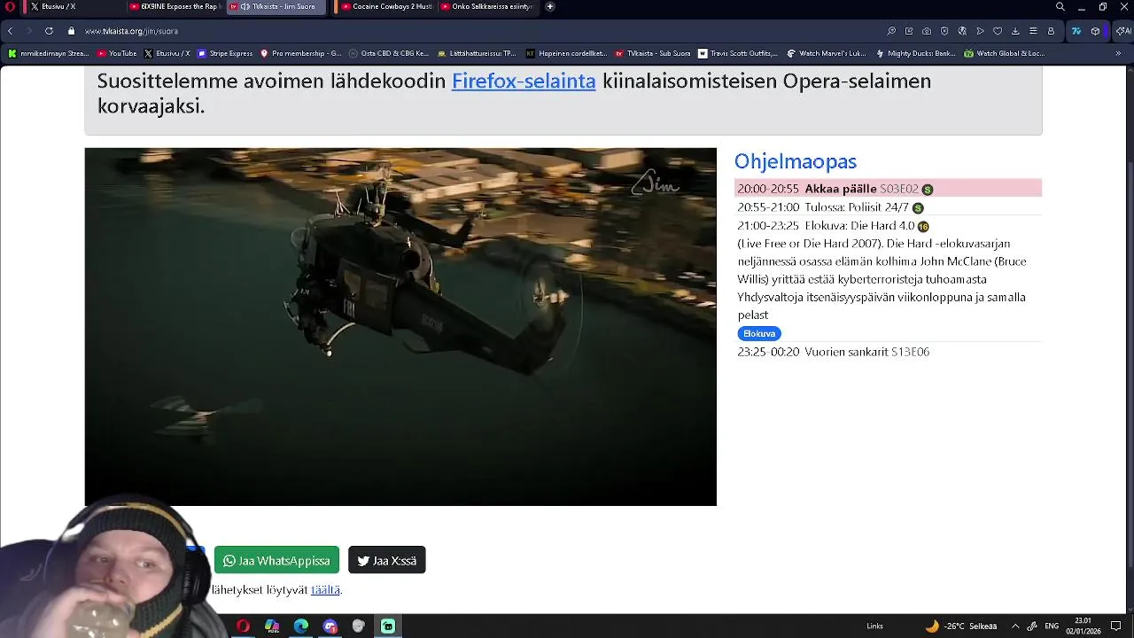Open the player play-arrow icon

click(980, 31)
